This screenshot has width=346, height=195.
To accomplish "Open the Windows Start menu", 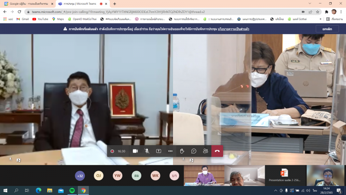I will pyautogui.click(x=5, y=190).
